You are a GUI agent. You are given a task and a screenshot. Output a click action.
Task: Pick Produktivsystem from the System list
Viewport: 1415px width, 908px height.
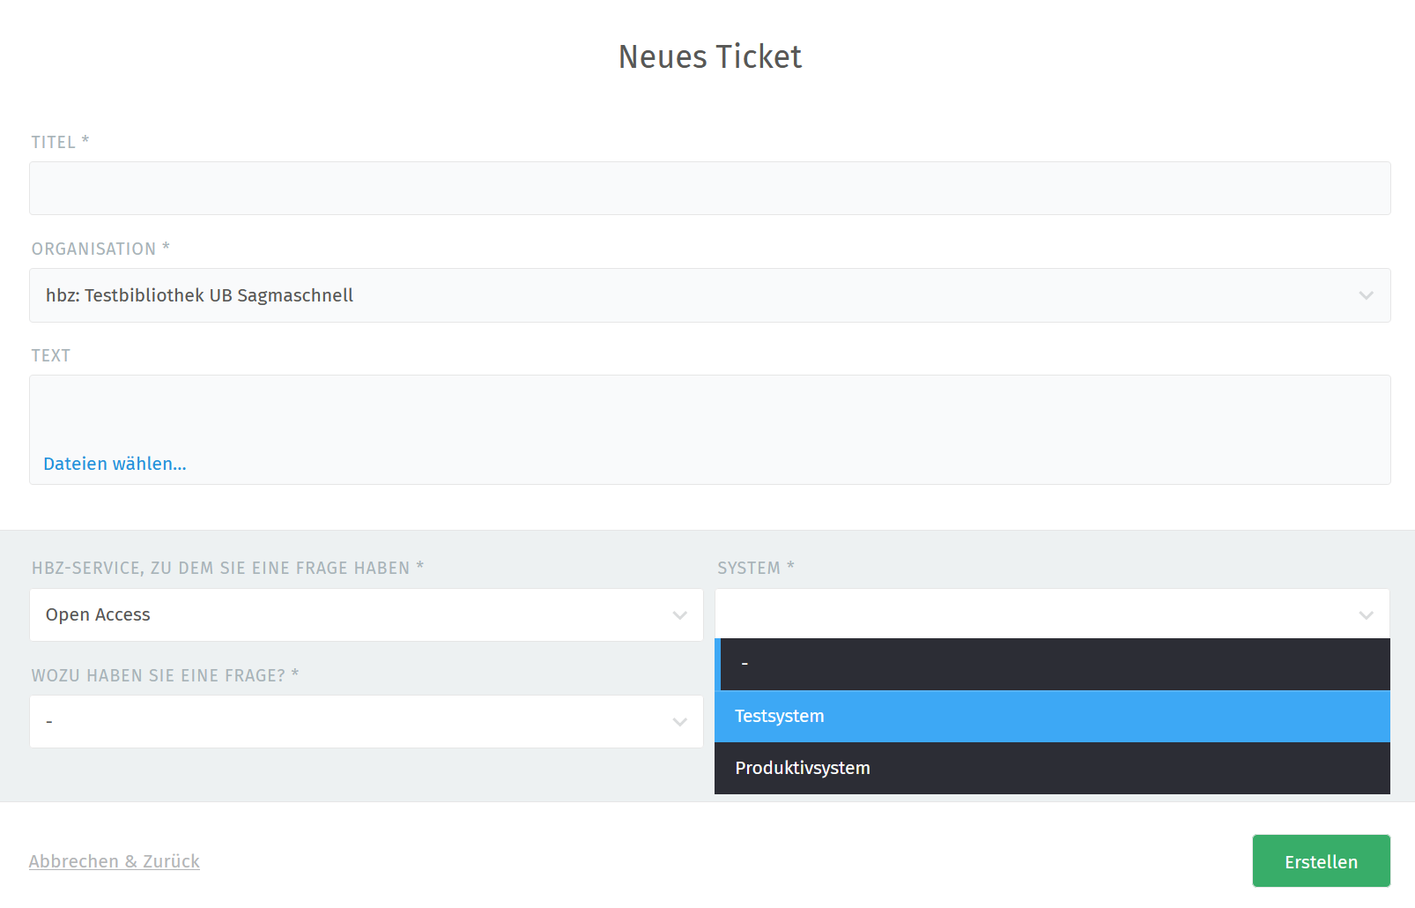point(1053,768)
